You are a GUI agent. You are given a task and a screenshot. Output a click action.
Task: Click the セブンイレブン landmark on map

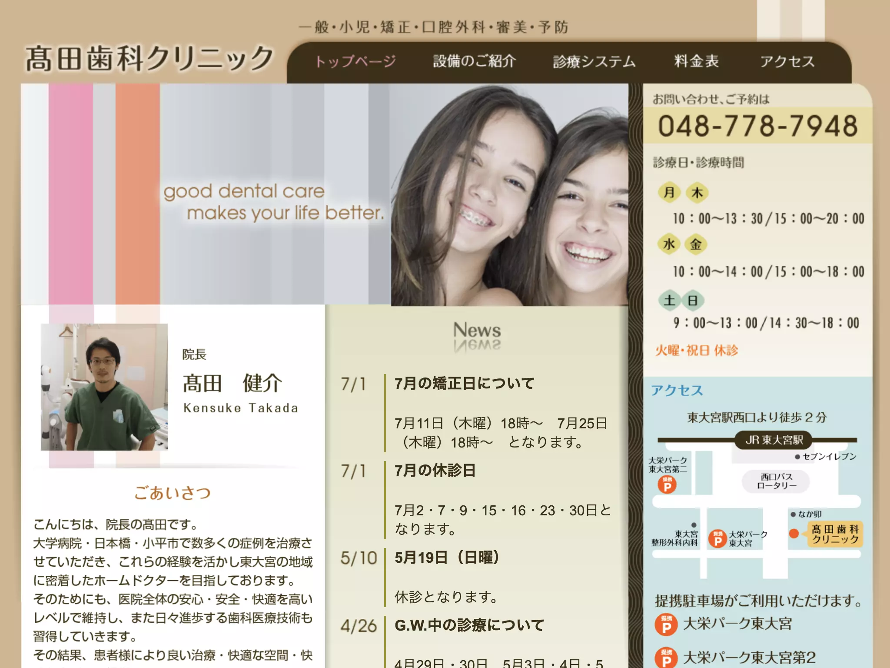pyautogui.click(x=826, y=456)
